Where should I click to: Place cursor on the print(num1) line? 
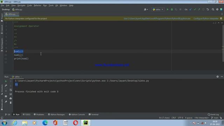point(21,58)
